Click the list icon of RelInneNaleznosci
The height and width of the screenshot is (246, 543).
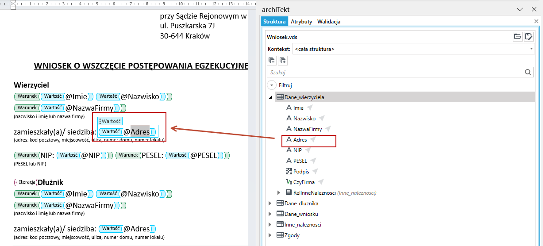click(x=289, y=192)
